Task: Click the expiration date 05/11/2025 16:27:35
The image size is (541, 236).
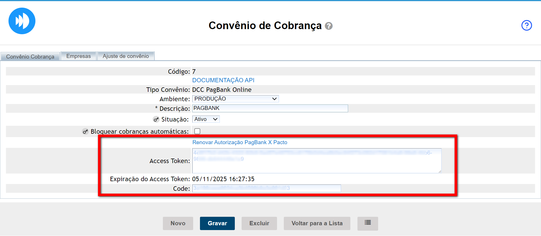Action: click(x=223, y=179)
